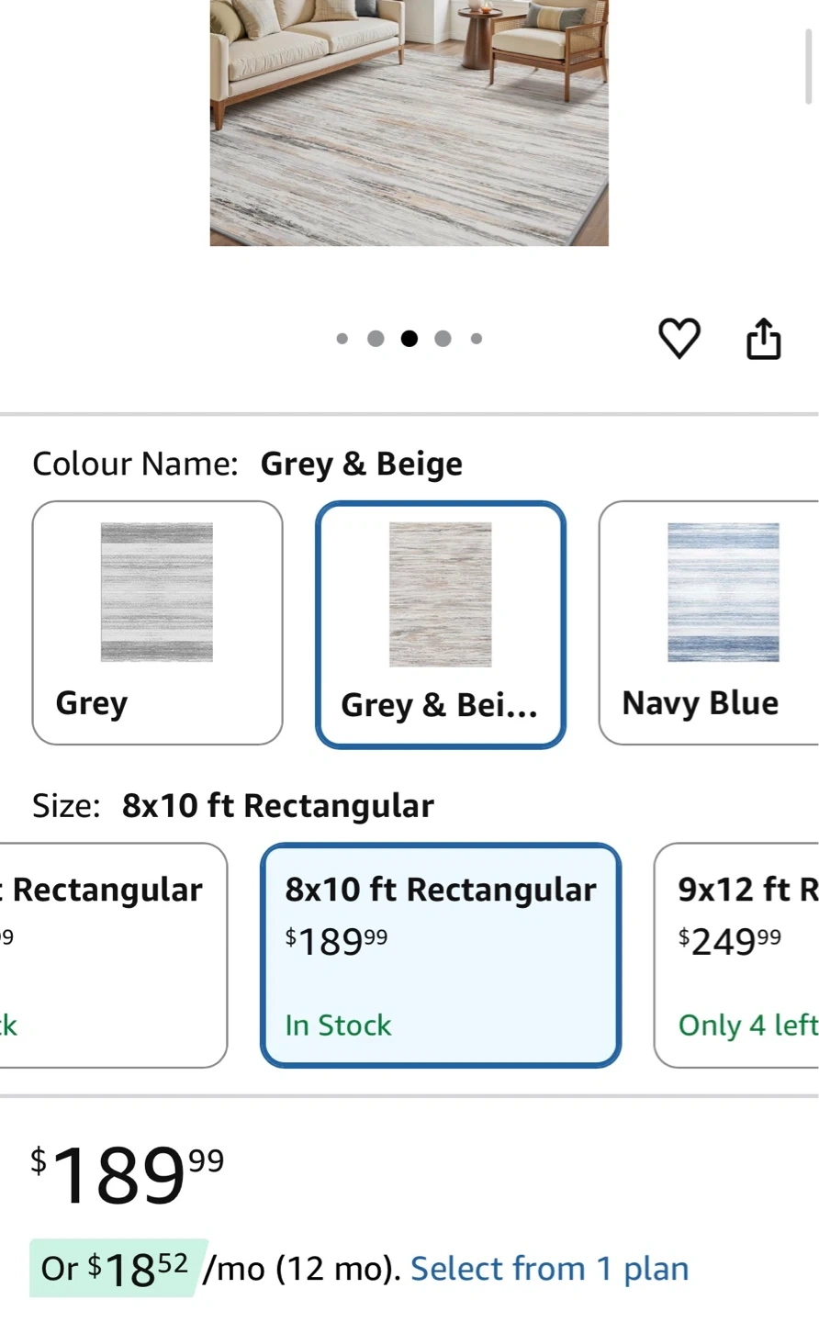Viewport: 819px width, 1322px height.
Task: Tap the $189.99 main price
Action: pos(128,1176)
